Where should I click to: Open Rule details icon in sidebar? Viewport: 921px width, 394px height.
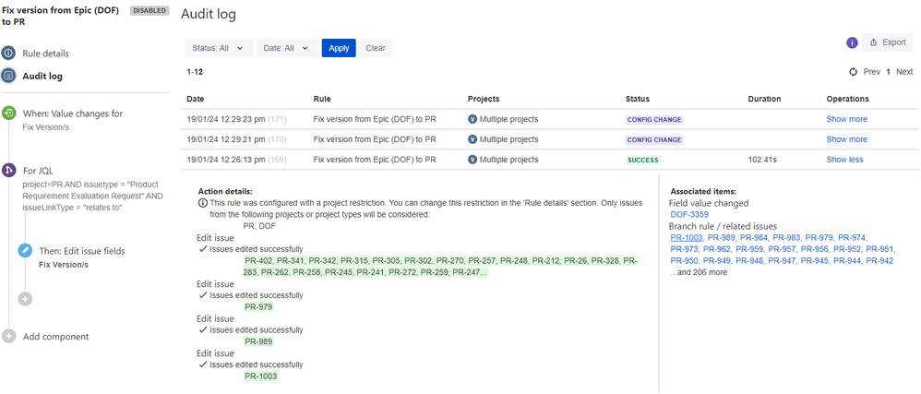pos(8,54)
